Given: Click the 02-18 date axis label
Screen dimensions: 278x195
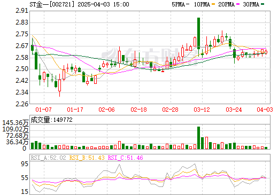Looking at the screenshot, I should pyautogui.click(x=138, y=110).
